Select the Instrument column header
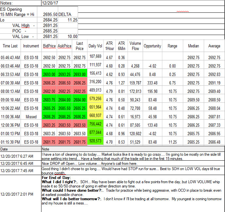The width and height of the screenshot is (225, 212). [31, 46]
